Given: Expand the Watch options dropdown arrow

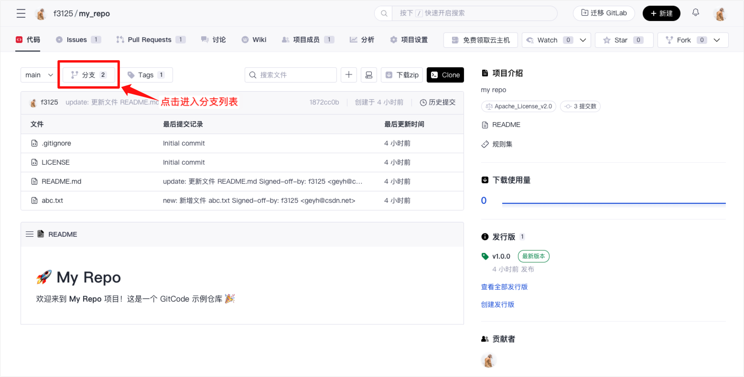Looking at the screenshot, I should pyautogui.click(x=583, y=40).
